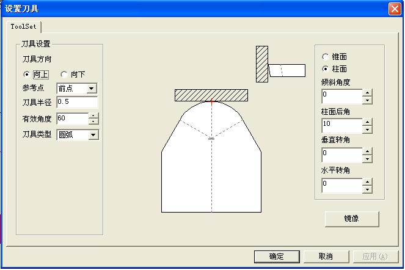
Task: Increase the 有效角度 value with up arrow
Action: point(93,115)
